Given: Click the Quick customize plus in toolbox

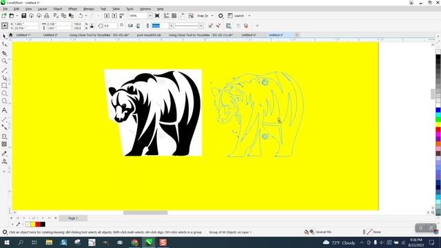Looking at the screenshot, I should [4, 172].
